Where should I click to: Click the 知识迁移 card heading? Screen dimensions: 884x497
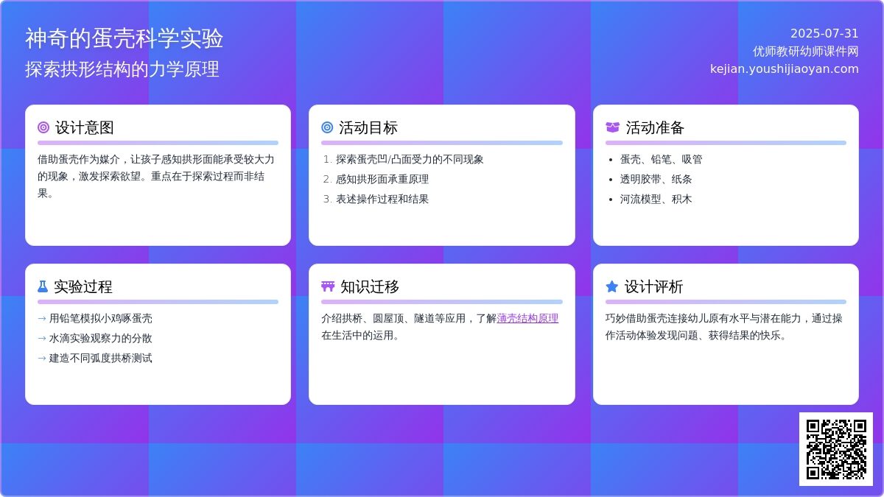pos(370,286)
